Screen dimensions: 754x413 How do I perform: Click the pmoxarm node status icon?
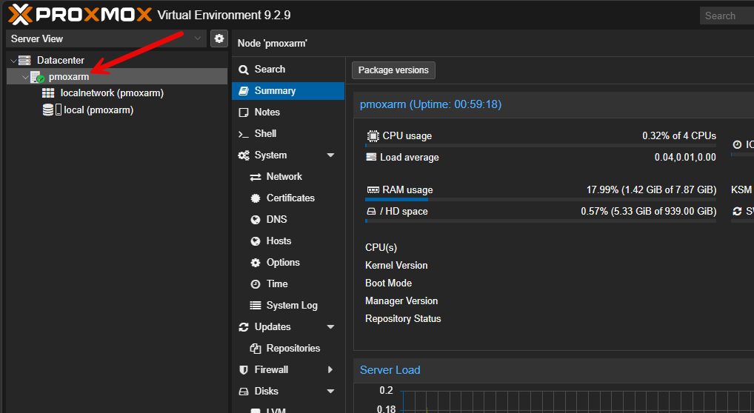pyautogui.click(x=38, y=77)
